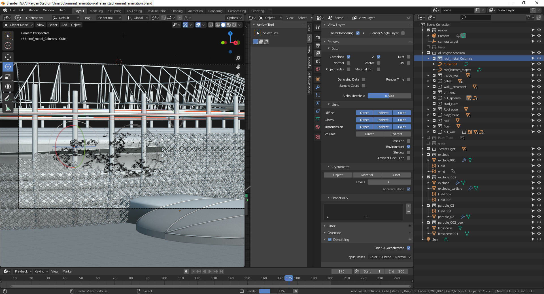Select the Scale tool in viewport toolbar
The width and height of the screenshot is (544, 294).
(8, 77)
